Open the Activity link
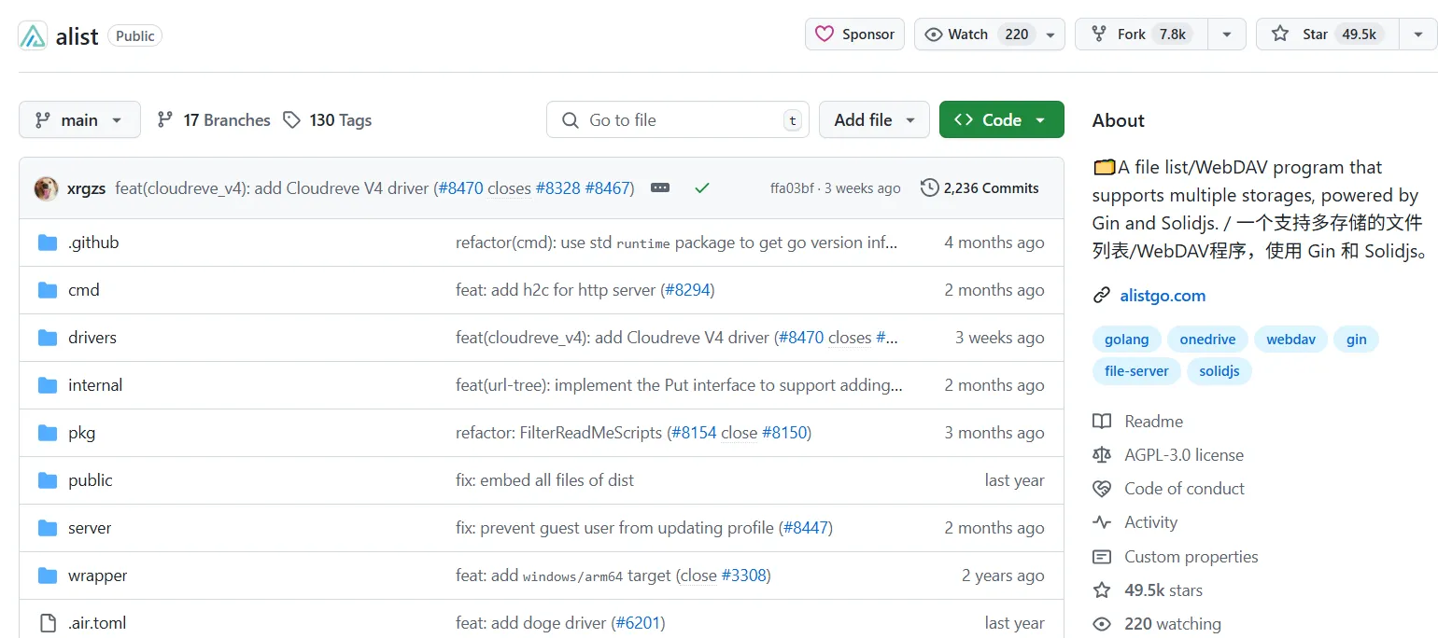 point(1150,522)
